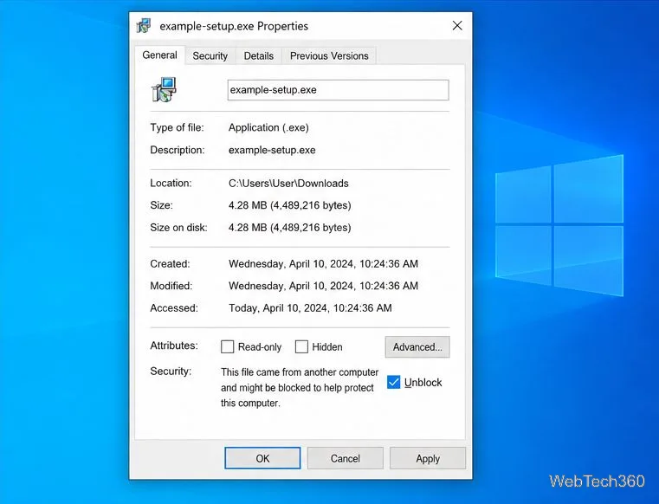Uncheck the Unblock checkbox
This screenshot has width=659, height=504.
393,382
